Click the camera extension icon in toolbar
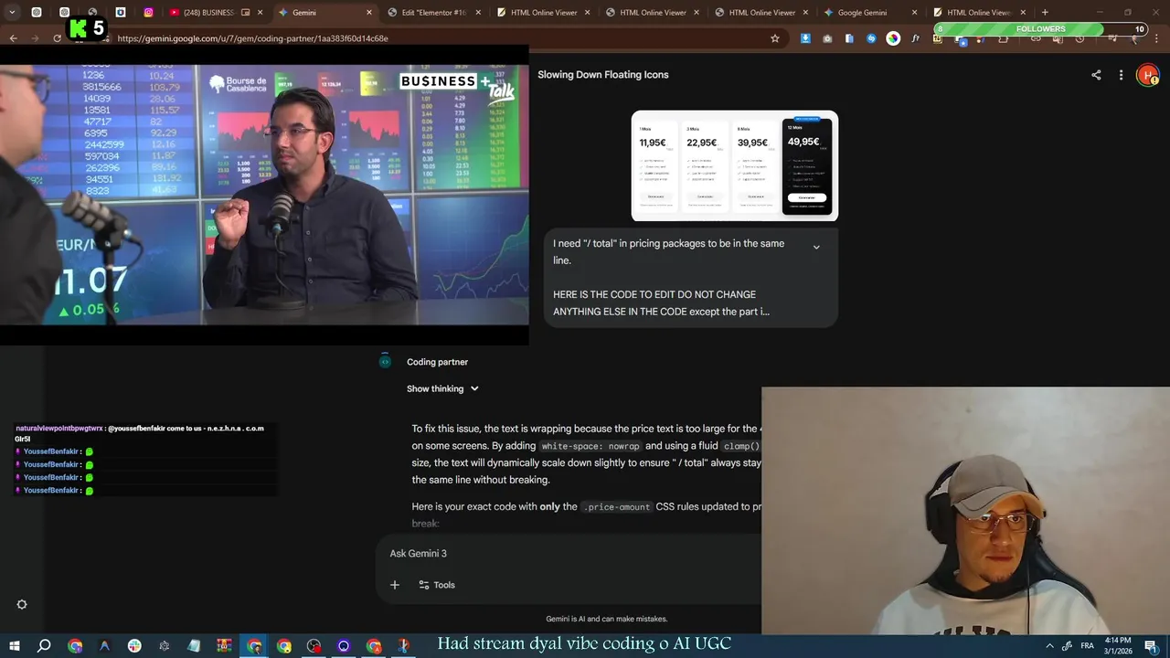The width and height of the screenshot is (1170, 658). click(x=827, y=38)
